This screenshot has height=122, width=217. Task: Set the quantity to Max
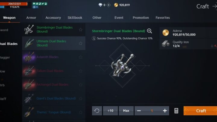[x=126, y=111]
